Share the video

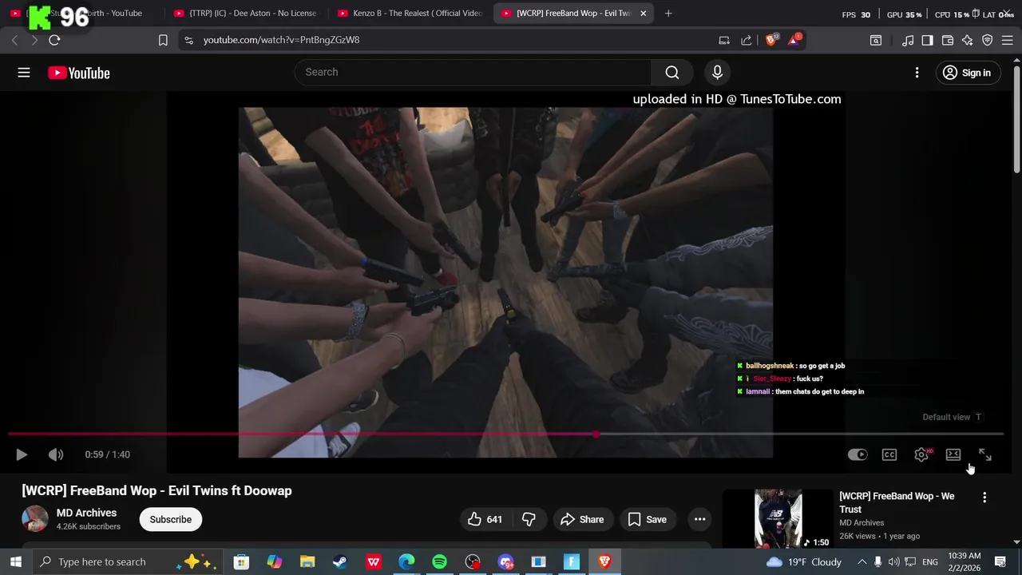[x=582, y=519]
